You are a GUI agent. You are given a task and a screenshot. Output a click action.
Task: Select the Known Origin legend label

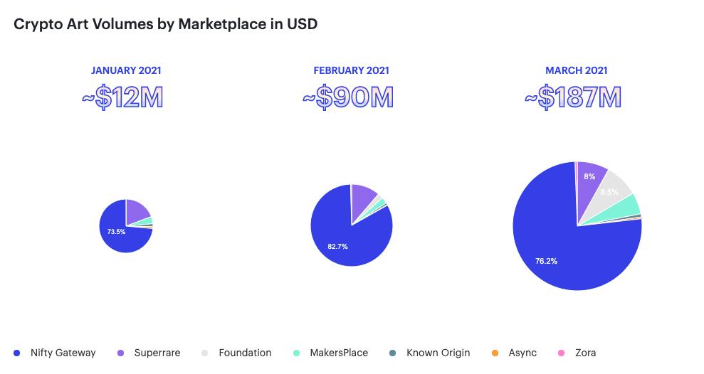click(x=438, y=353)
